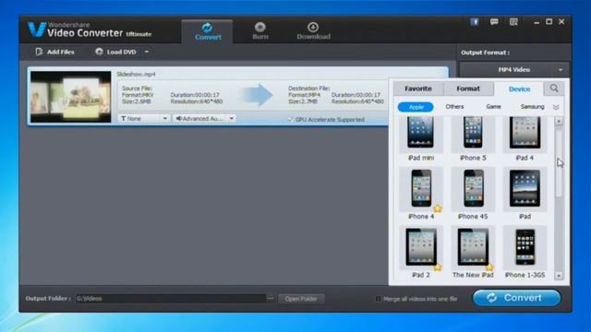Viewport: 591px width, 332px height.
Task: Select the iPhone 5 device preset
Action: [473, 139]
